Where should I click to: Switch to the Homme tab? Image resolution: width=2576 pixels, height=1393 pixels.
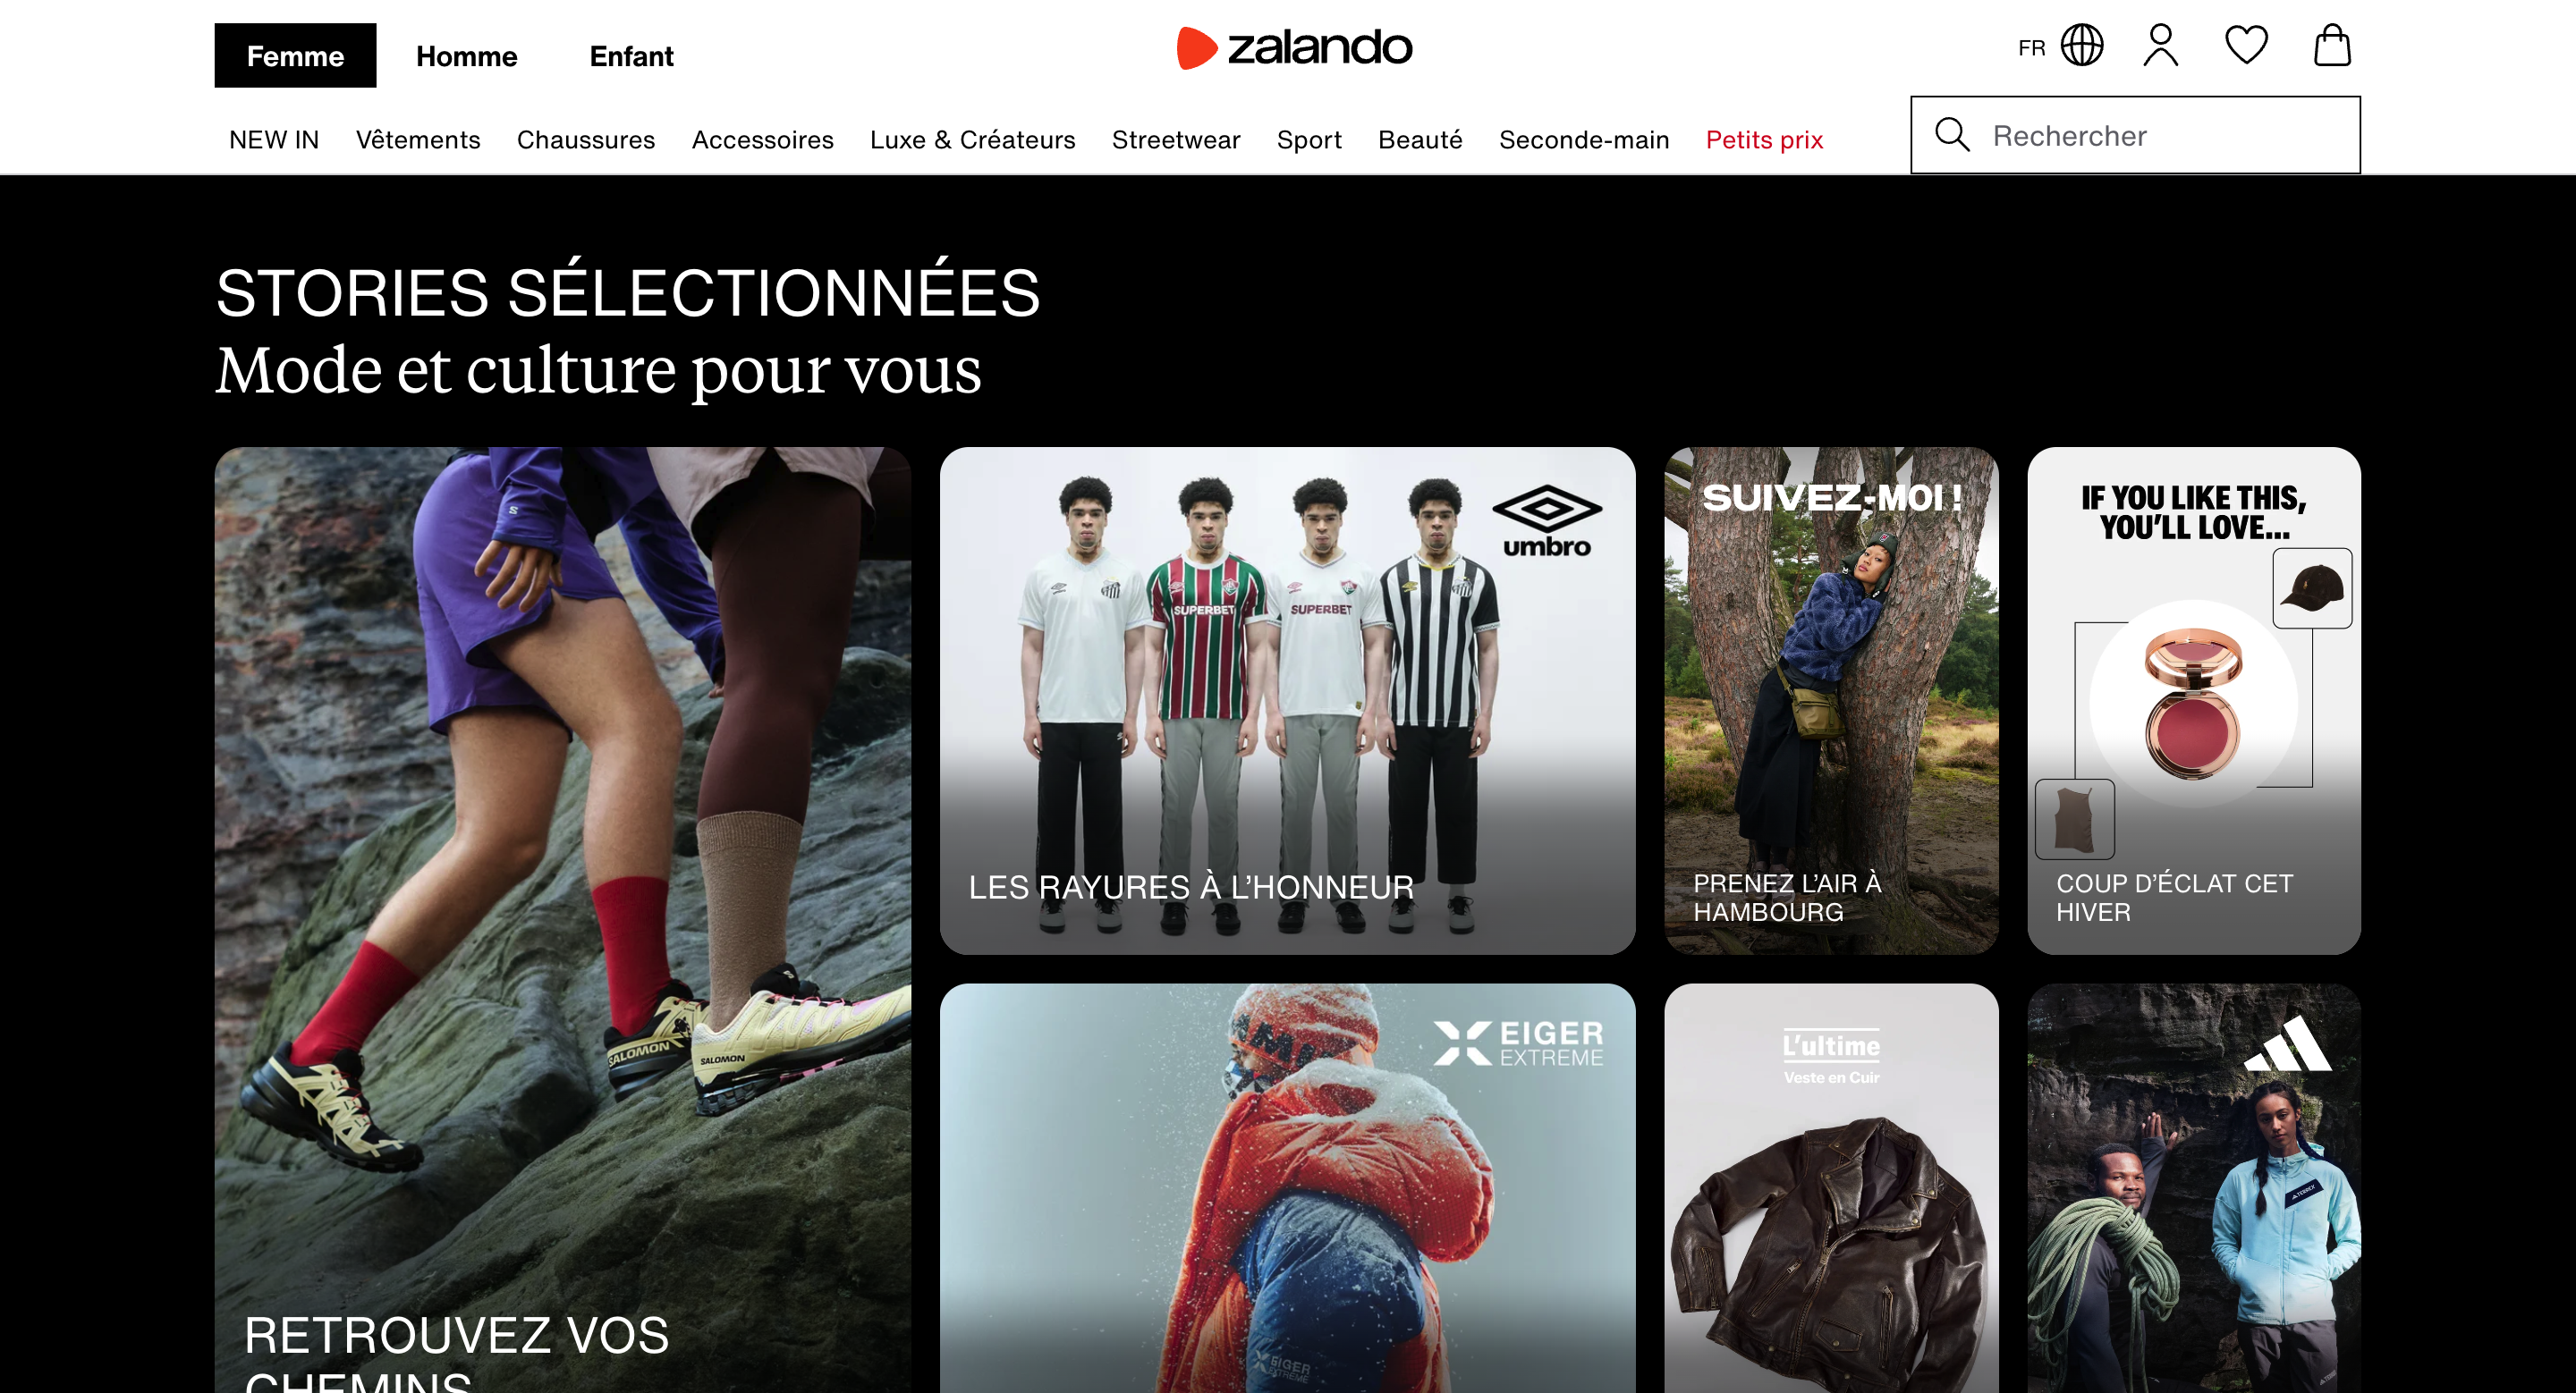point(466,56)
